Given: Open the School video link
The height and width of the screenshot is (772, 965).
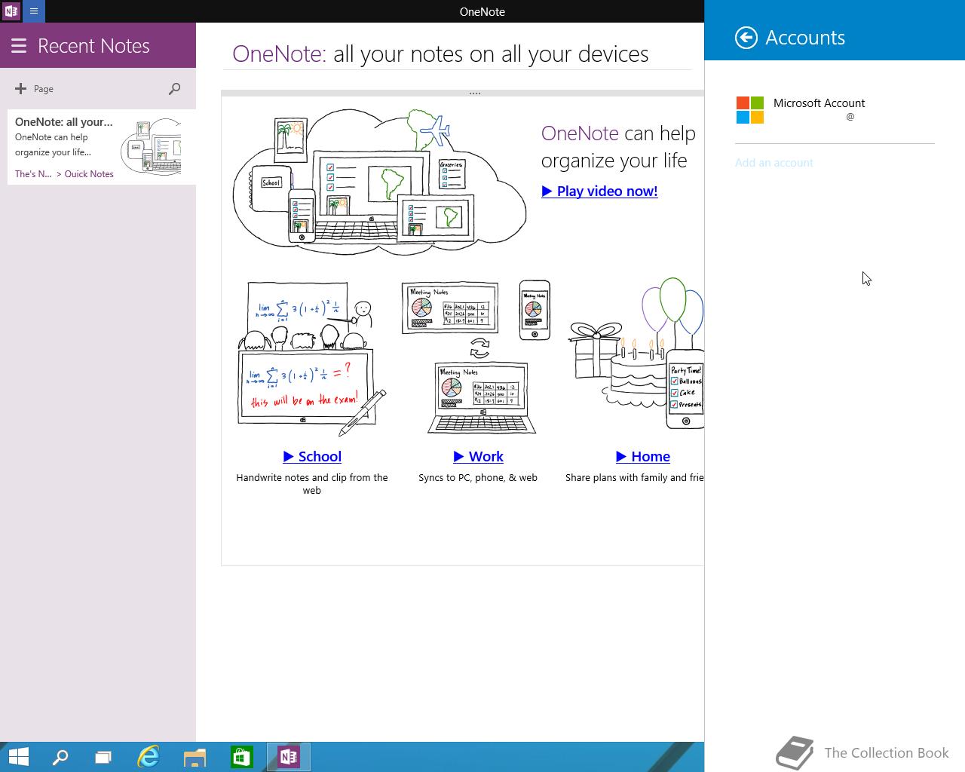Looking at the screenshot, I should 312,456.
